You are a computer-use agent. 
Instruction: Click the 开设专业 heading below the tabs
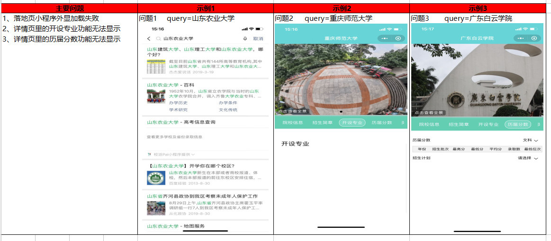click(x=295, y=144)
